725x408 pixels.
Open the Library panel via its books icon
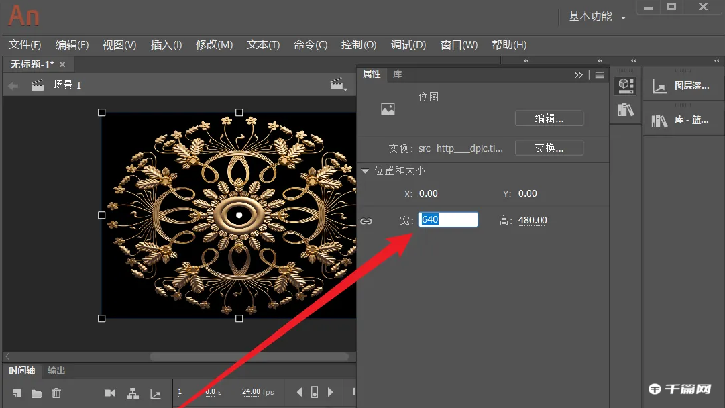tap(625, 109)
